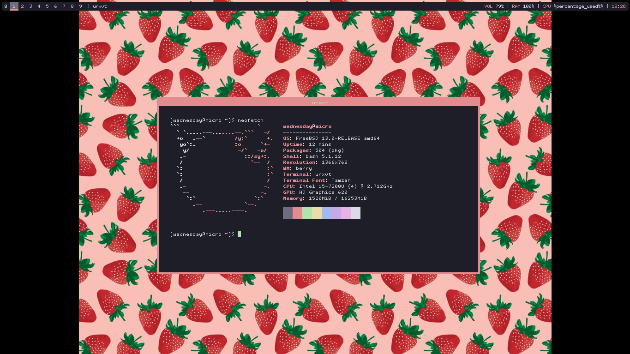Go to workspace 3
Screen dimensions: 630x354
click(30, 6)
